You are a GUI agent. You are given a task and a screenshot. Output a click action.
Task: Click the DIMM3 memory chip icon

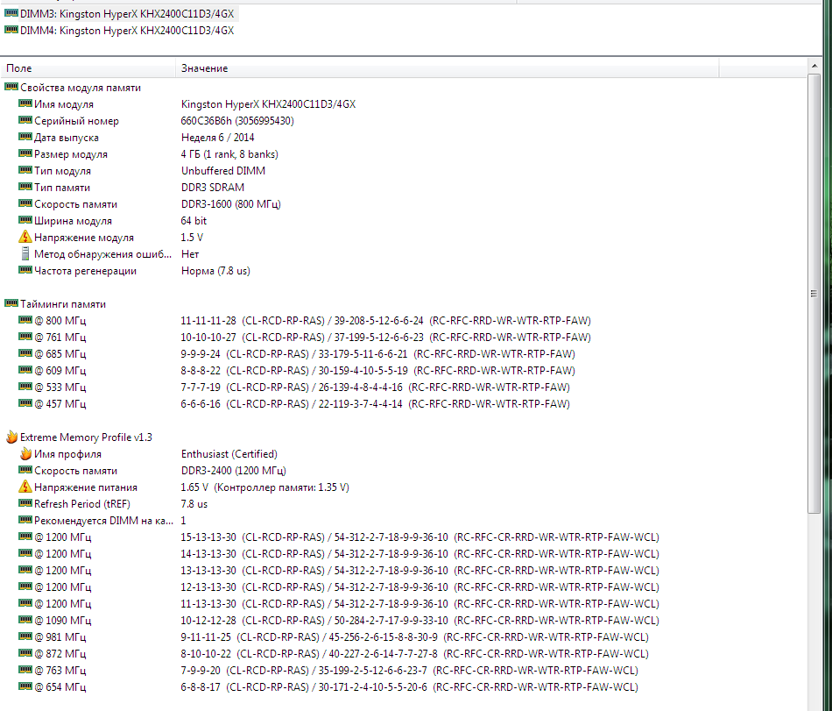point(11,13)
